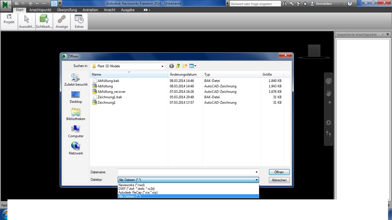The height and width of the screenshot is (220, 392).
Task: Switch to the Ausgabe ribbon tab
Action: point(128,10)
